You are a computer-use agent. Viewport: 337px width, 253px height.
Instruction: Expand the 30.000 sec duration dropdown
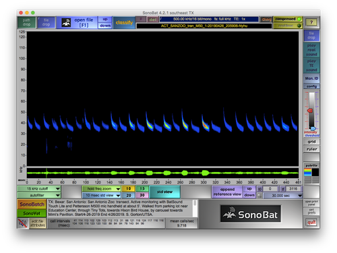283,196
